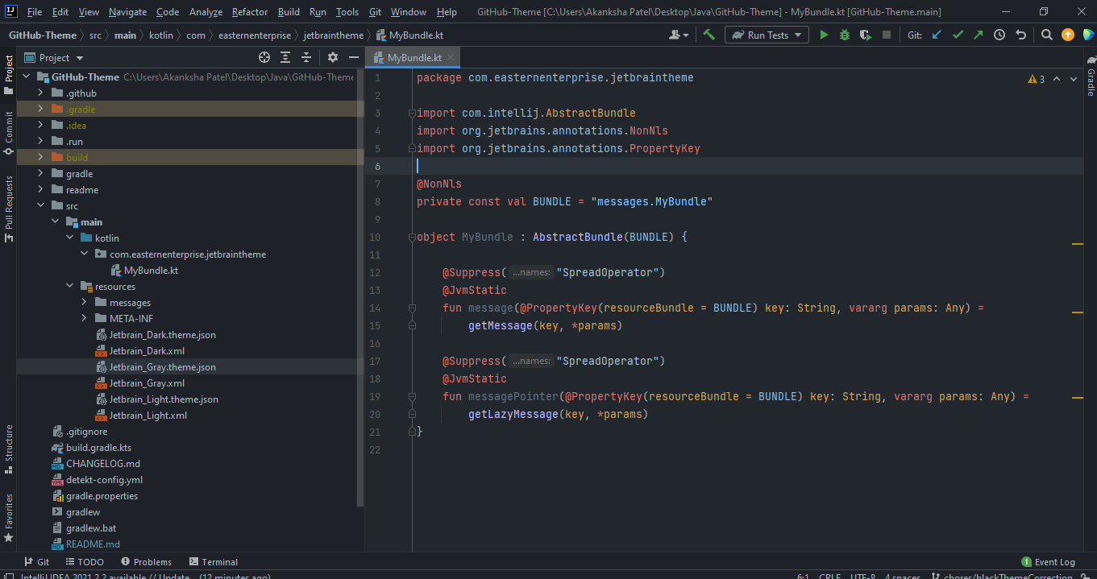Close the MyBundle.kt tab
This screenshot has width=1097, height=579.
452,57
